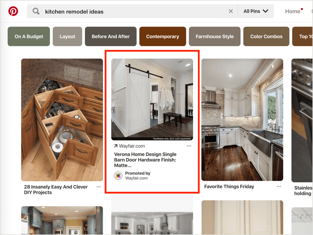This screenshot has height=235, width=313.
Task: Open more options for Favorite Things Friday
Action: (x=279, y=186)
